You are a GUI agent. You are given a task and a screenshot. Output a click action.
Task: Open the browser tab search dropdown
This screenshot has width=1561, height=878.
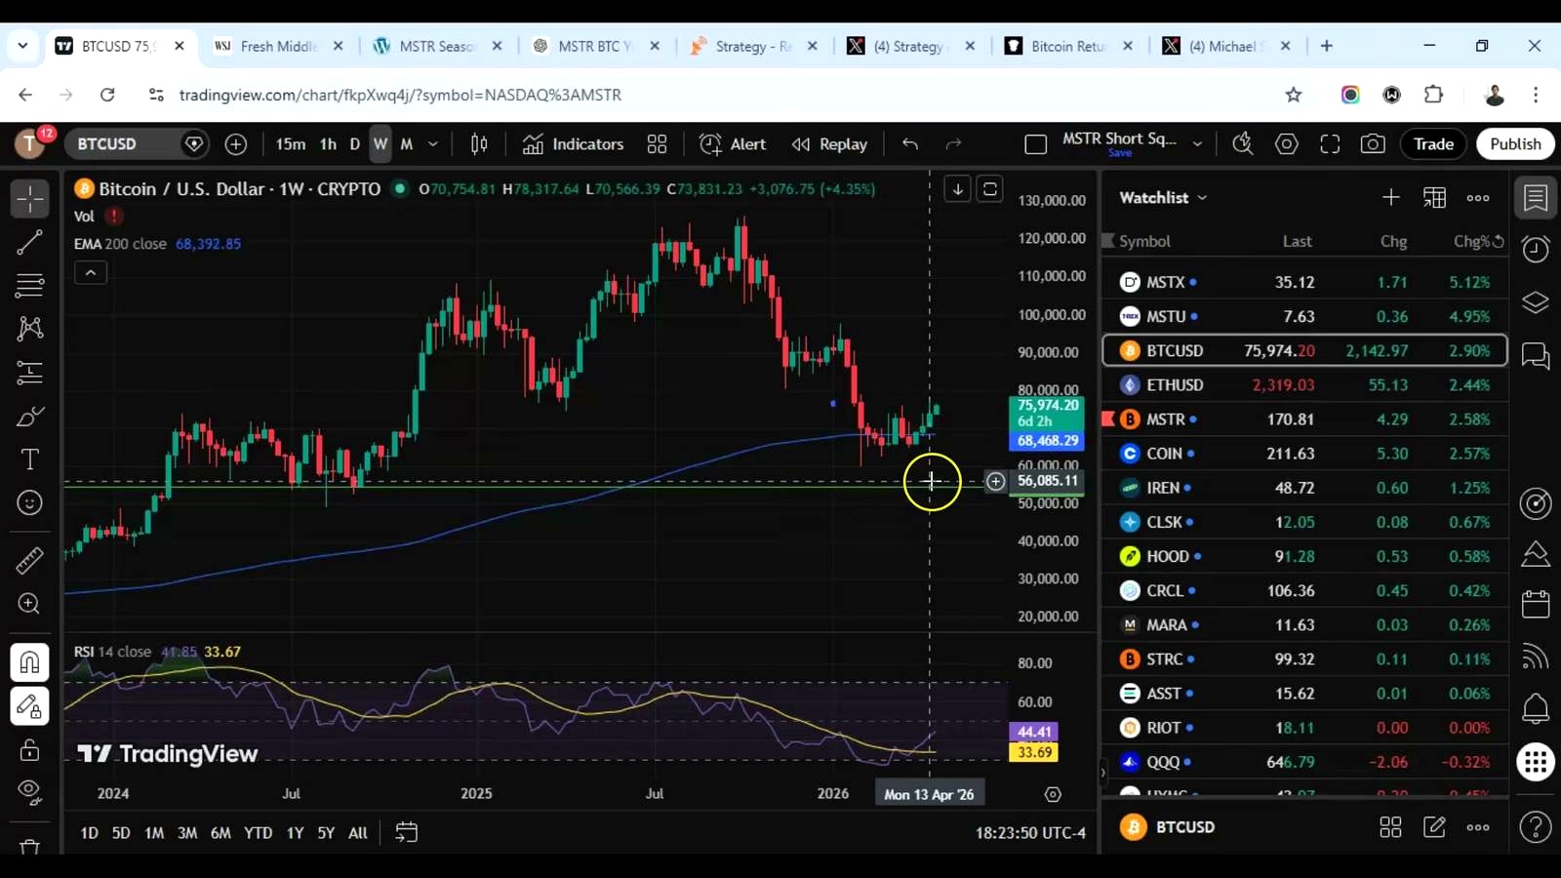22,46
